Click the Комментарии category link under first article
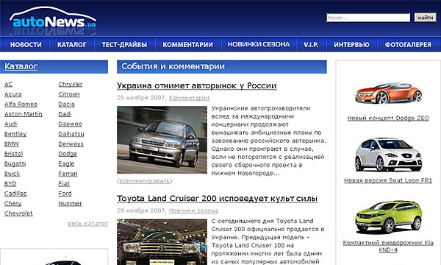441x265 pixels. pyautogui.click(x=189, y=98)
